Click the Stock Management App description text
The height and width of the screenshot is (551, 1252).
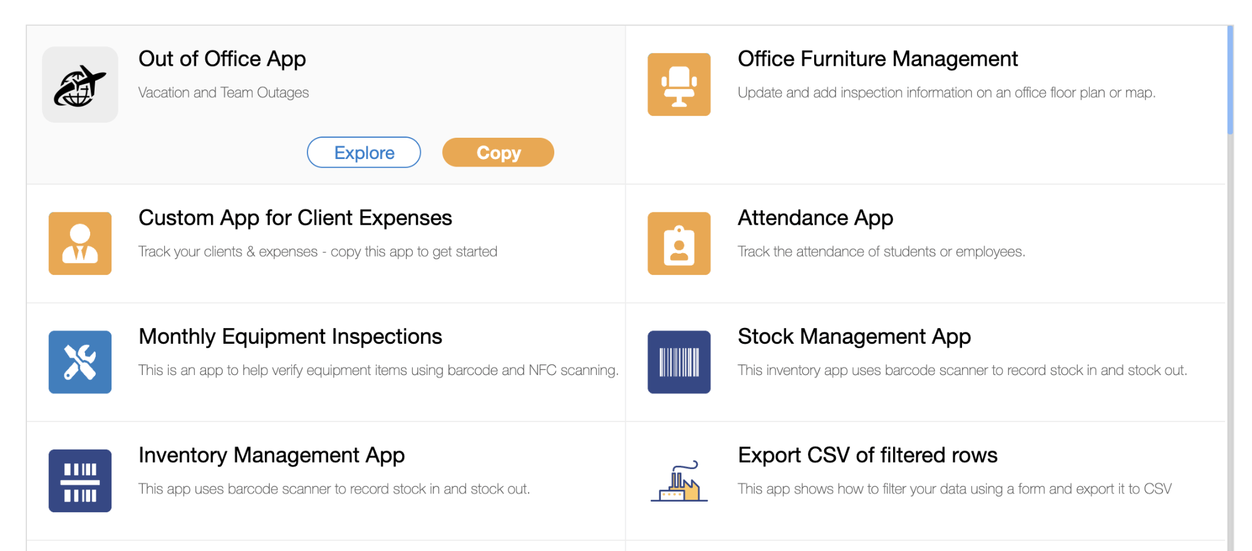962,371
